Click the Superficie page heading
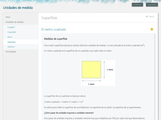Screen dimensions: 161x120 (x=49, y=18)
